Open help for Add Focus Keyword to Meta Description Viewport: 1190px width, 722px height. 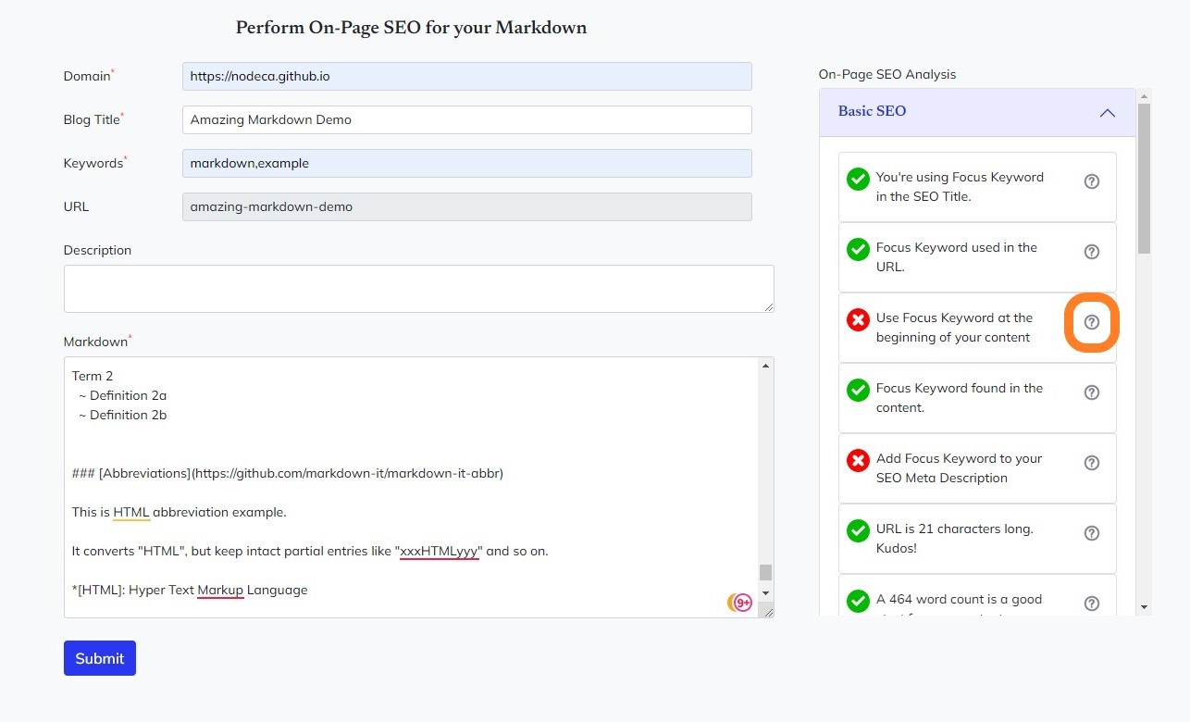click(1091, 463)
